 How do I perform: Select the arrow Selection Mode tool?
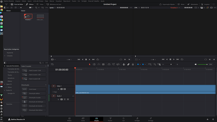coord(90,64)
